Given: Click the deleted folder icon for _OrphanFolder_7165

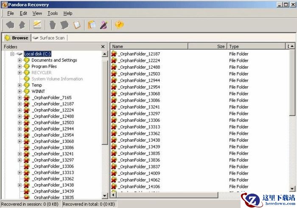Looking at the screenshot, I should [x=27, y=98].
